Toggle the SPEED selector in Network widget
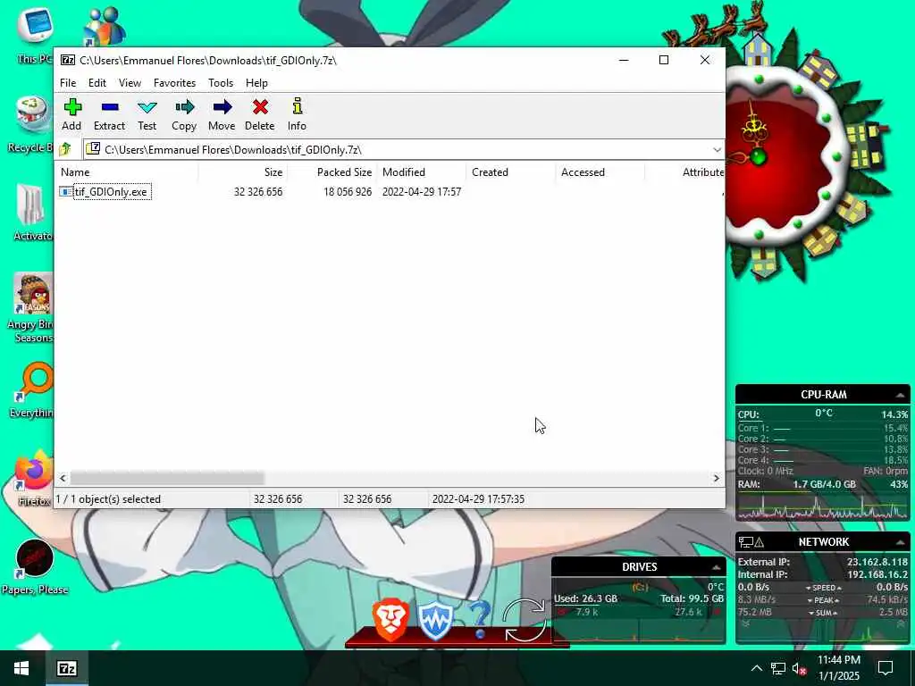 823,588
